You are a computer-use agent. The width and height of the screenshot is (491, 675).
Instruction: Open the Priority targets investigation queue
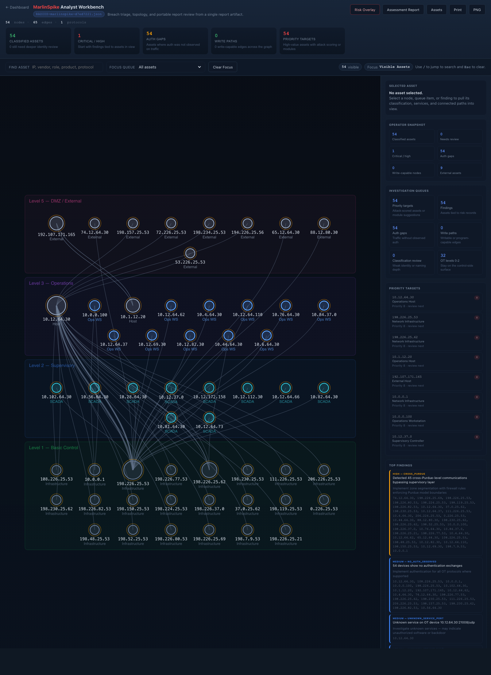[x=412, y=207]
